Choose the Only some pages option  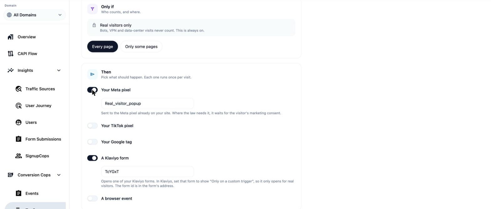(141, 46)
